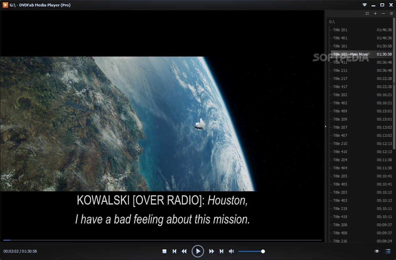Toggle the eye display settings icon

coord(377,251)
